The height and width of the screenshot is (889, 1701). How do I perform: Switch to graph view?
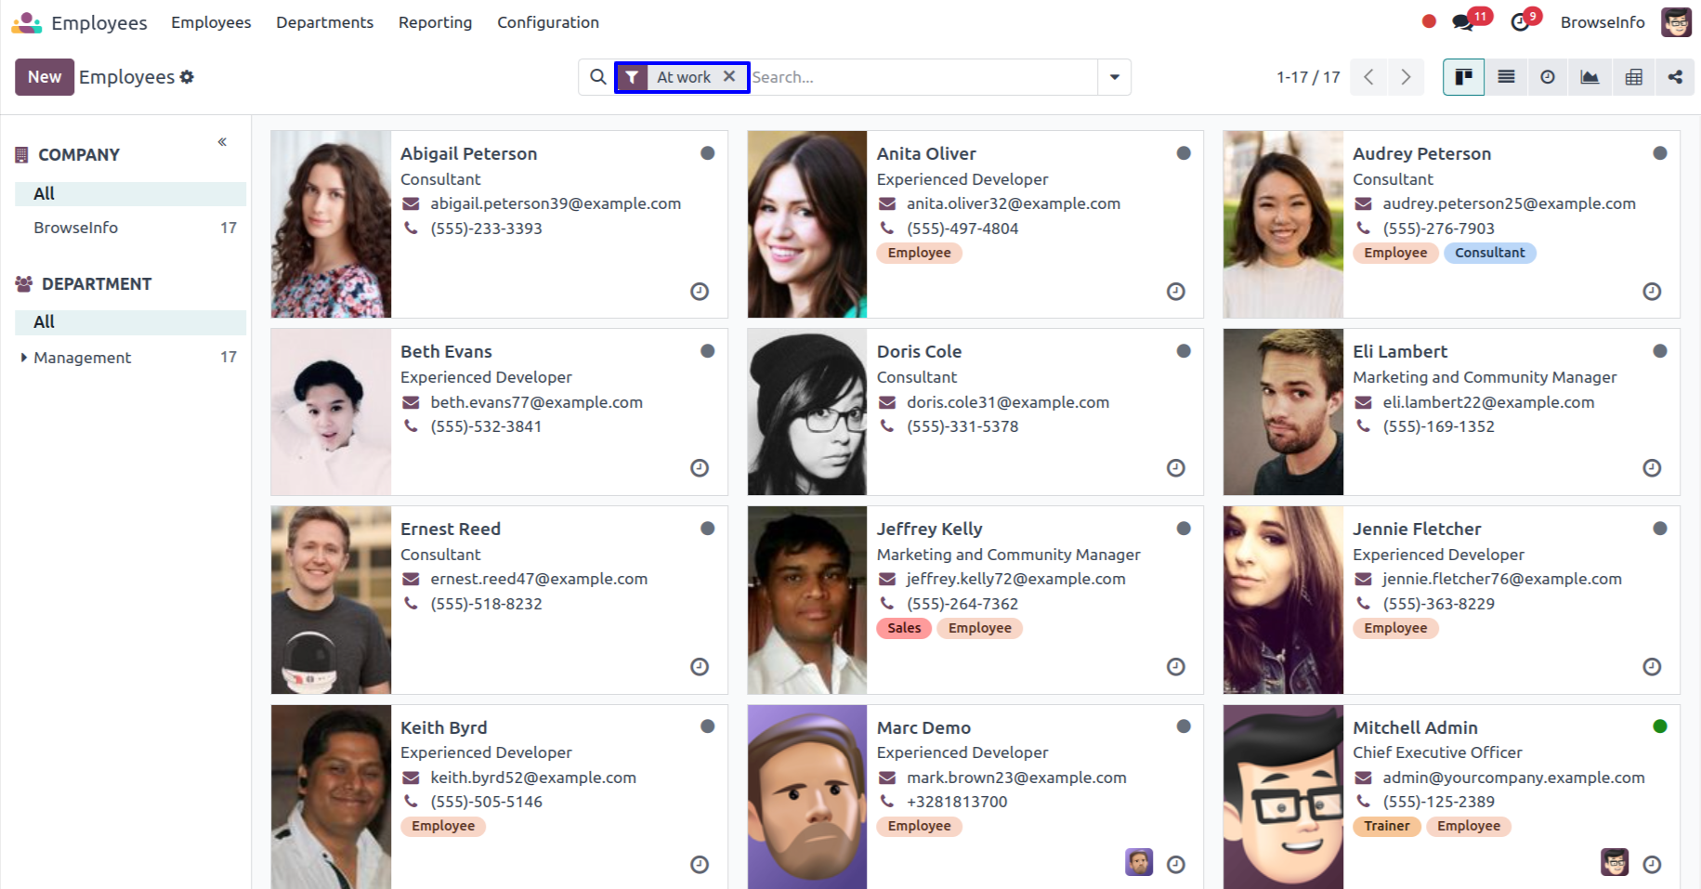pyautogui.click(x=1590, y=77)
